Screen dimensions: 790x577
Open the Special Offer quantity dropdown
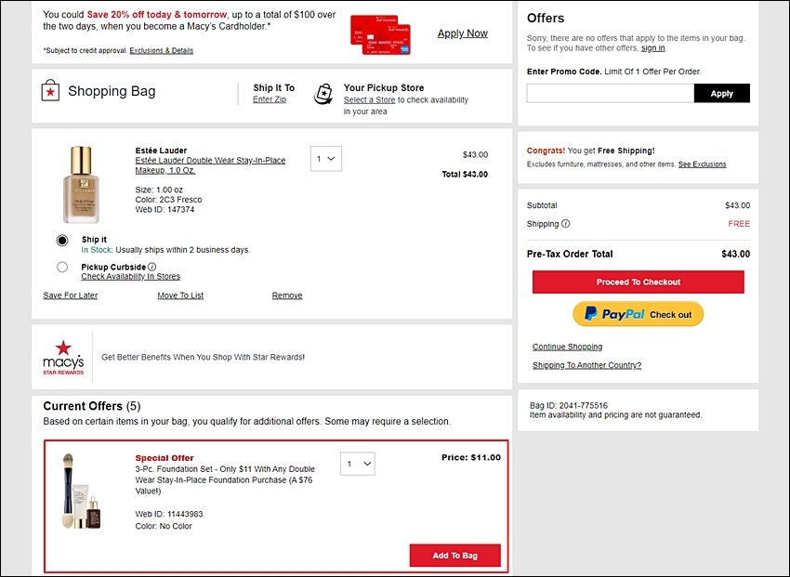[358, 464]
